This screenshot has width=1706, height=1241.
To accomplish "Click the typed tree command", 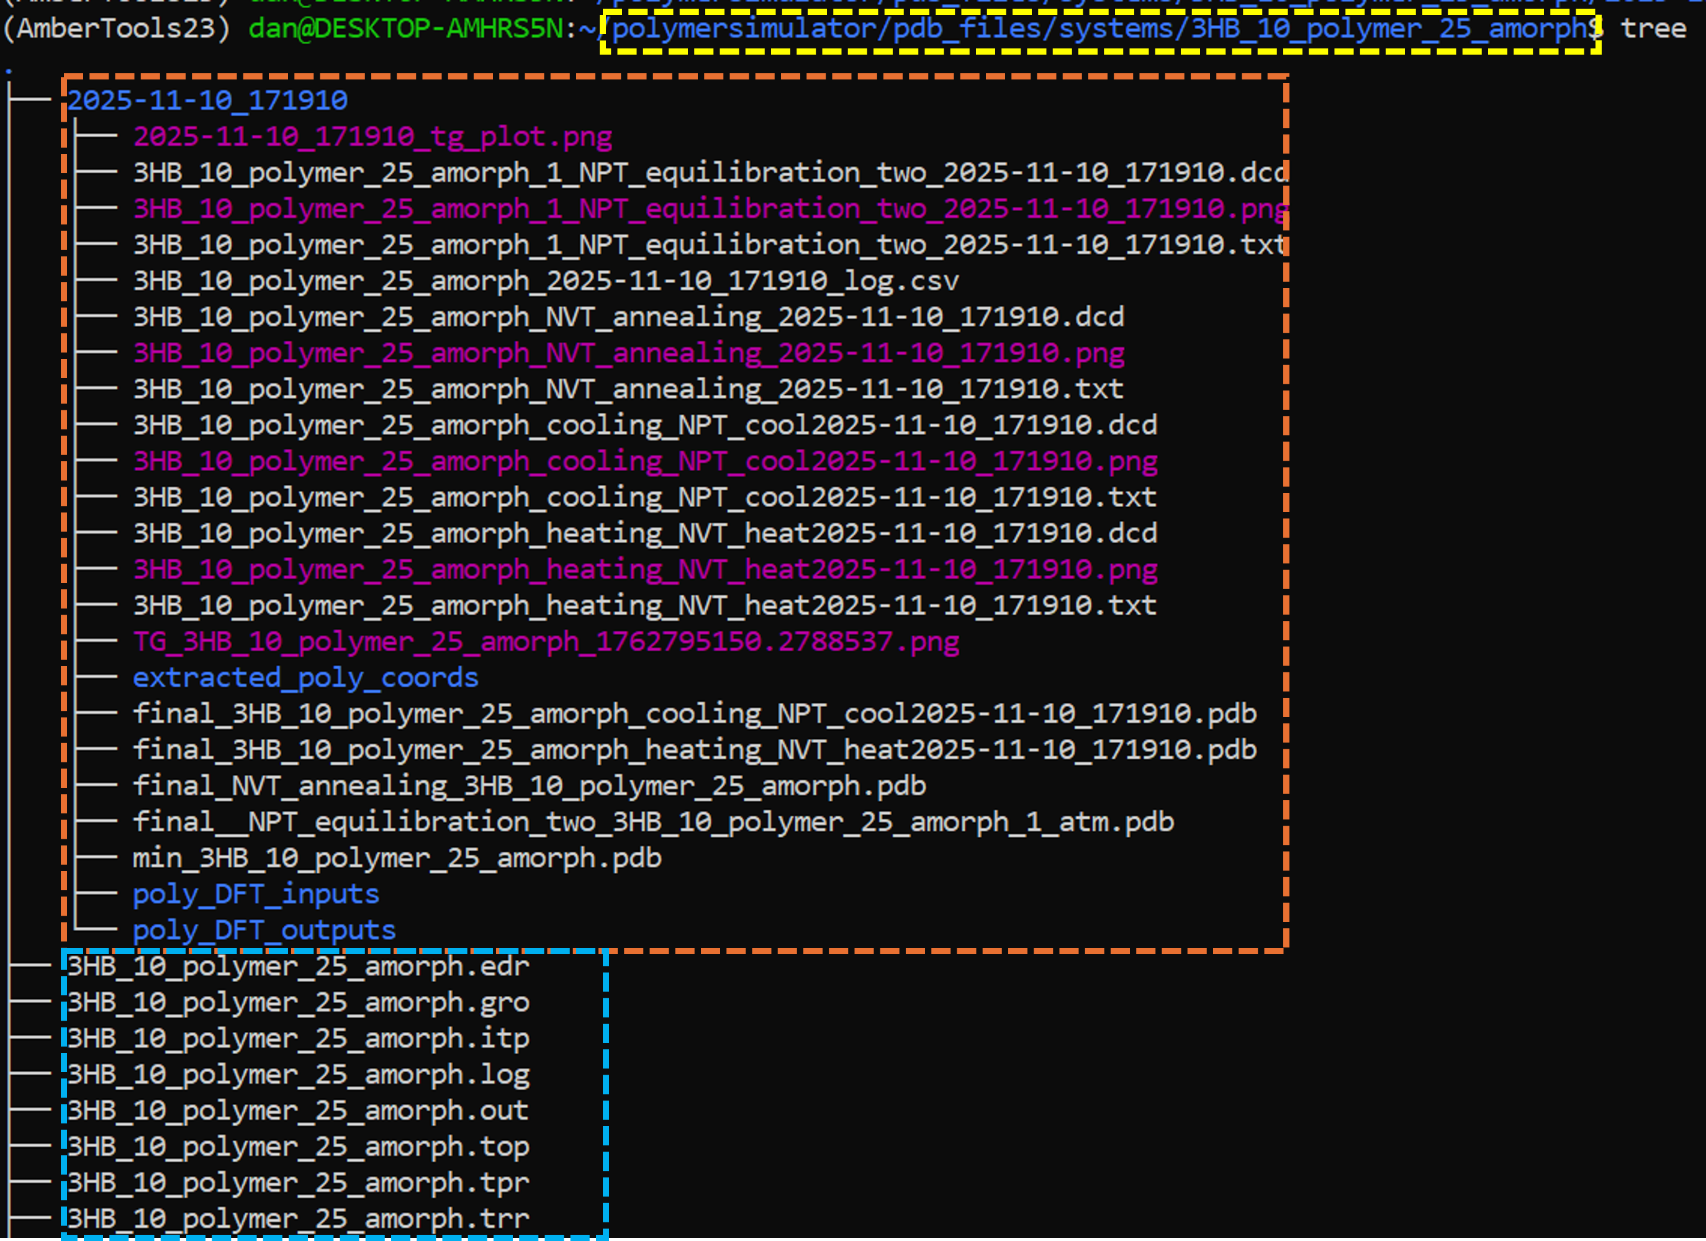I will (1653, 29).
